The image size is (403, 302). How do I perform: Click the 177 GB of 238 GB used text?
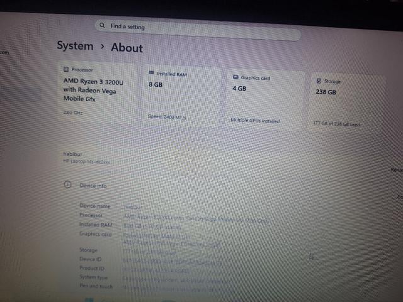336,124
